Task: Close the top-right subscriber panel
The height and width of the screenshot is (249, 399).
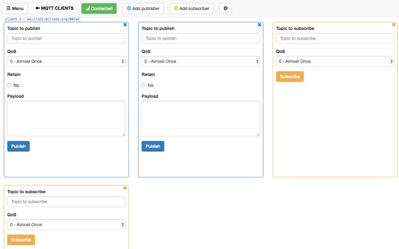Action: click(x=394, y=24)
